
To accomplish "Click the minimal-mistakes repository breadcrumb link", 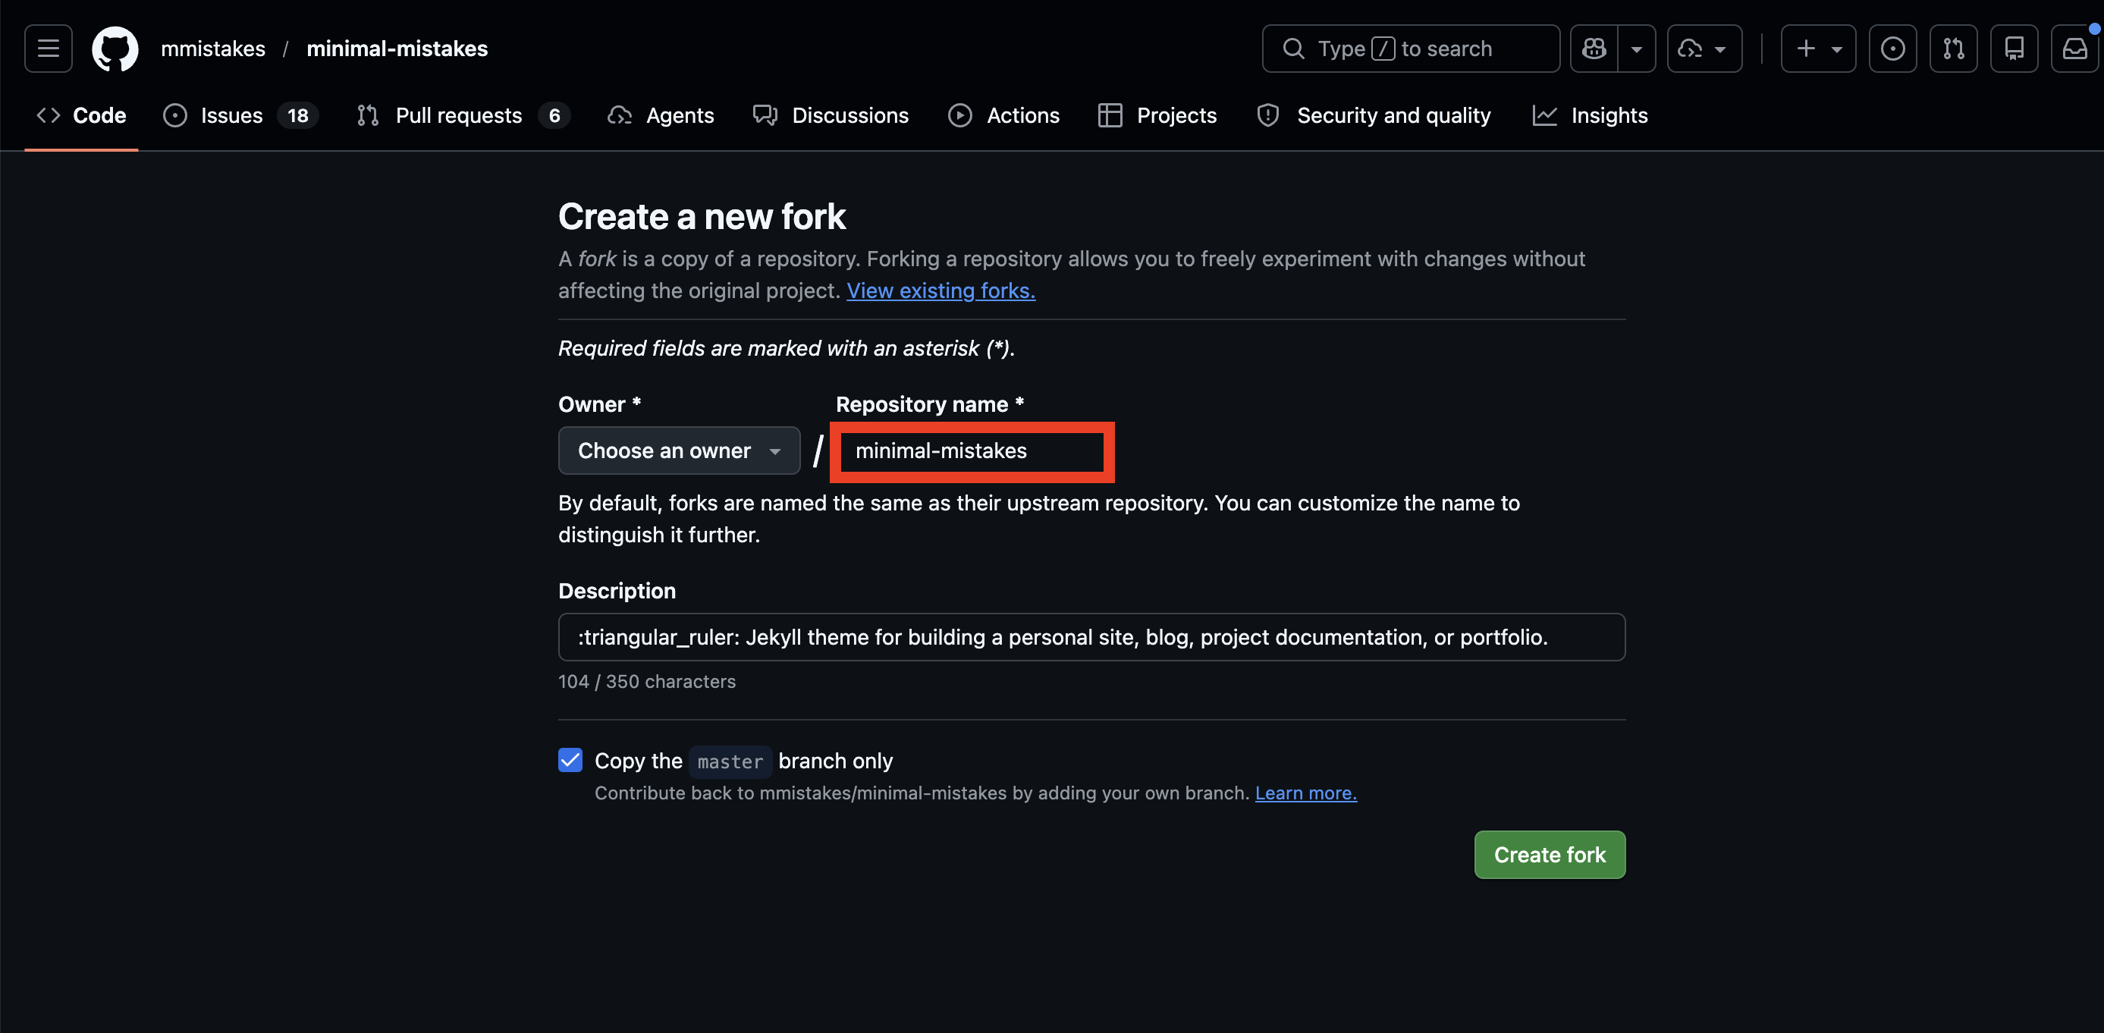I will point(397,49).
